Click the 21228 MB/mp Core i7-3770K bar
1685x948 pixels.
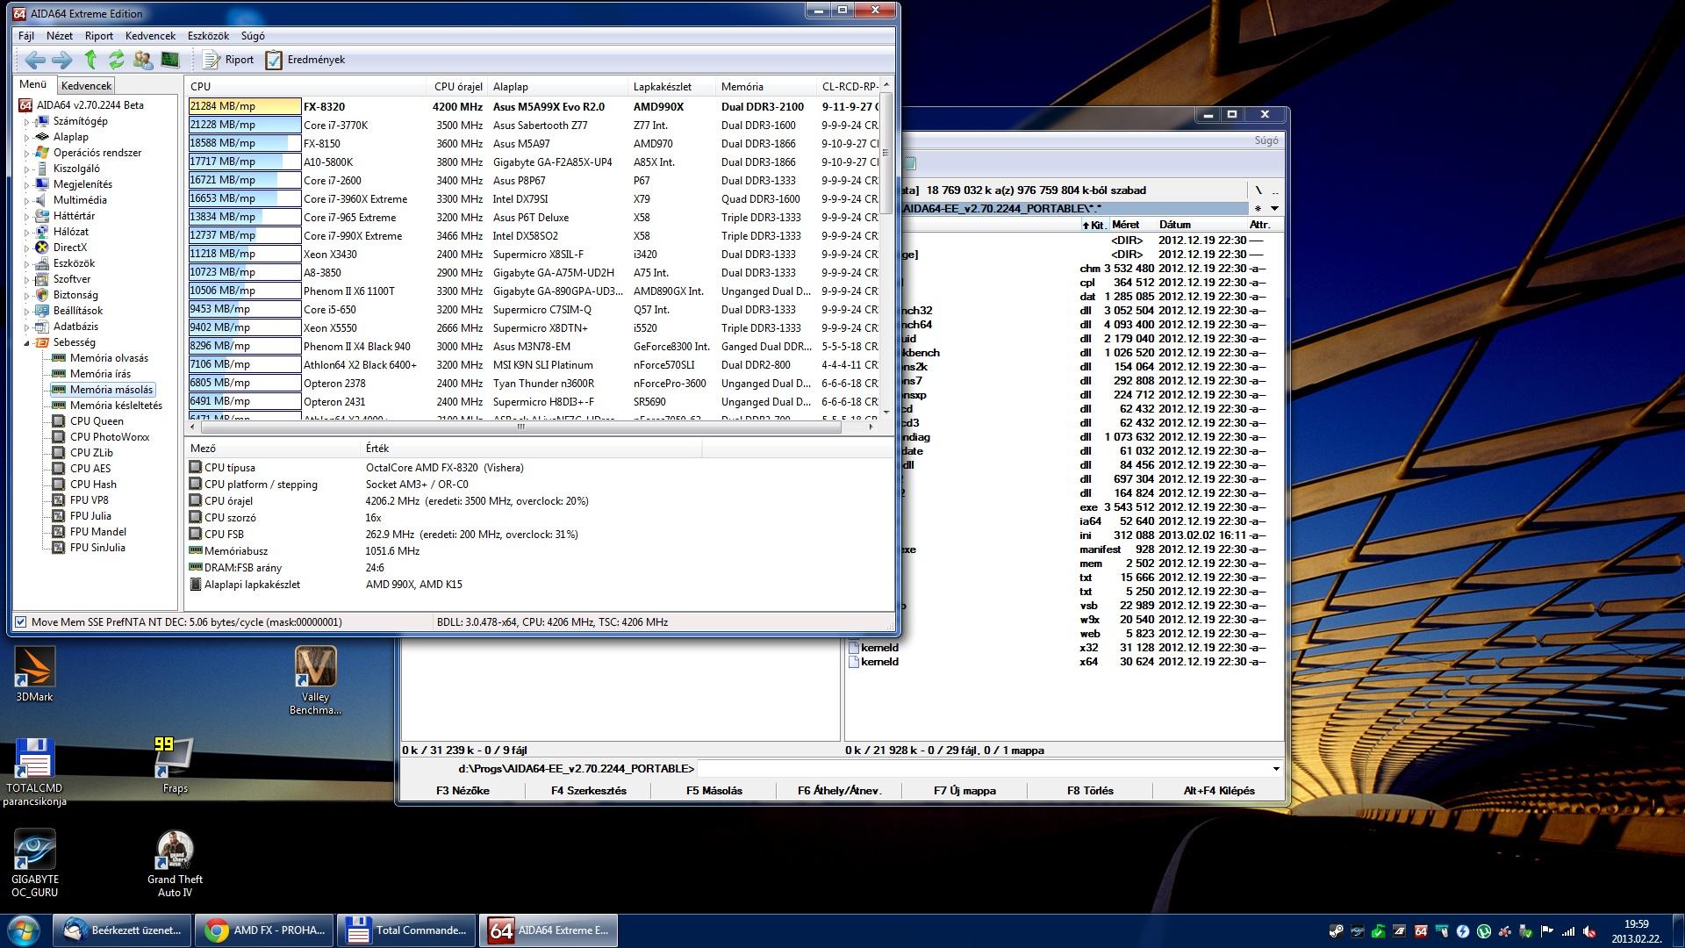[244, 125]
